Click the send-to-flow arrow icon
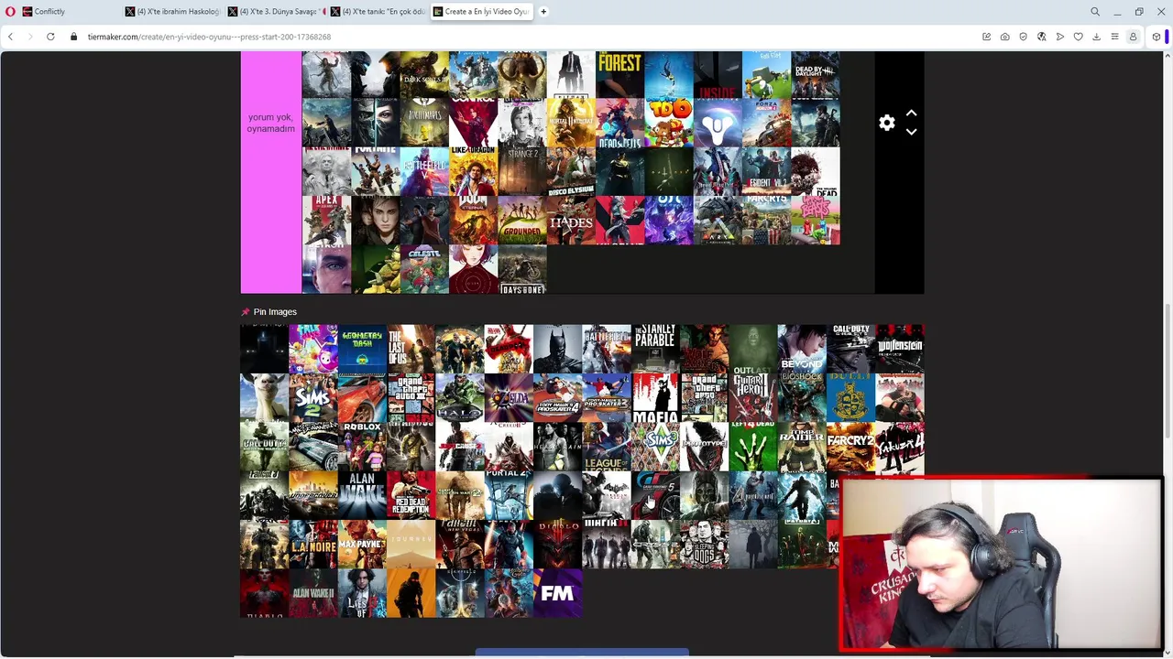 1060,37
